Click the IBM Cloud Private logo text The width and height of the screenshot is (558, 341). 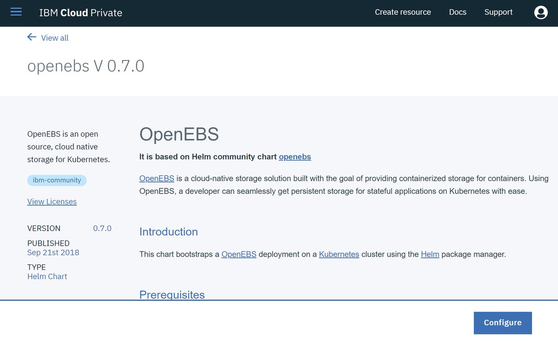coord(81,13)
